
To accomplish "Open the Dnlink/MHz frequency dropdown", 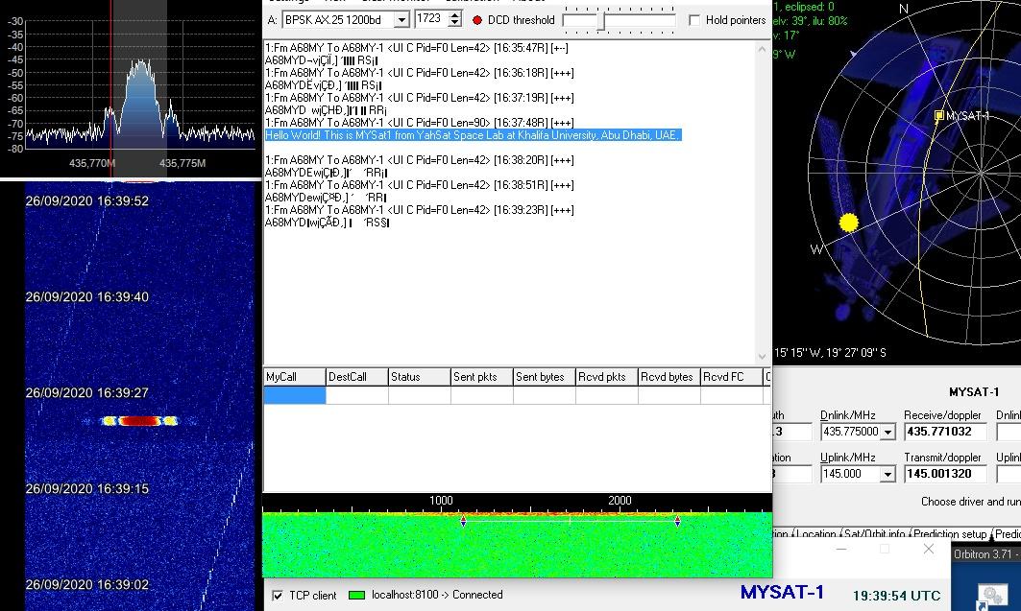I will [x=887, y=432].
